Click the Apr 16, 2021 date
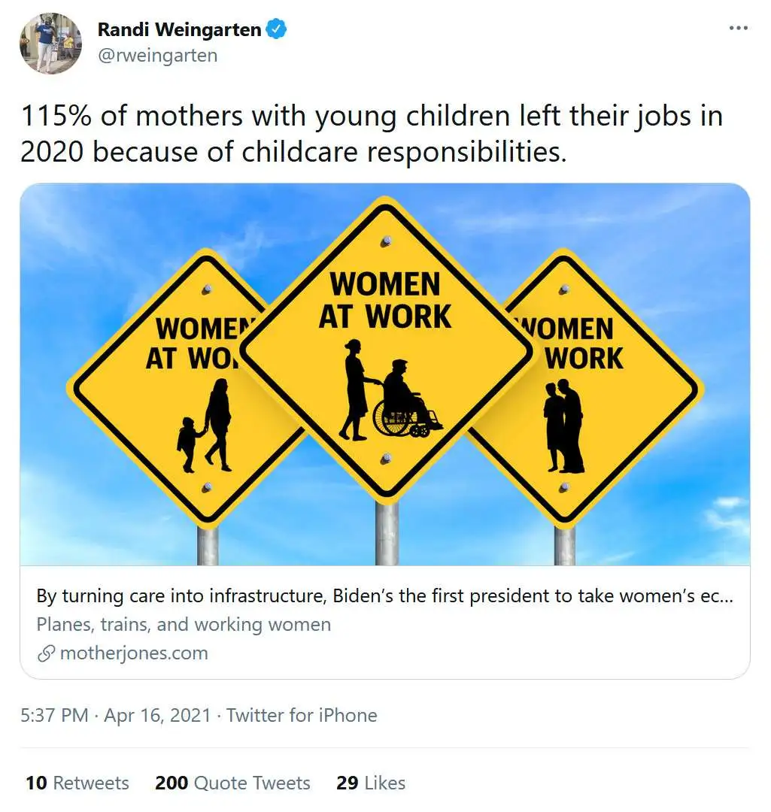This screenshot has height=812, width=771. click(x=157, y=715)
